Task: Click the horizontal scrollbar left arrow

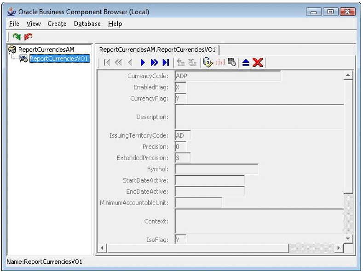Action: (x=102, y=248)
